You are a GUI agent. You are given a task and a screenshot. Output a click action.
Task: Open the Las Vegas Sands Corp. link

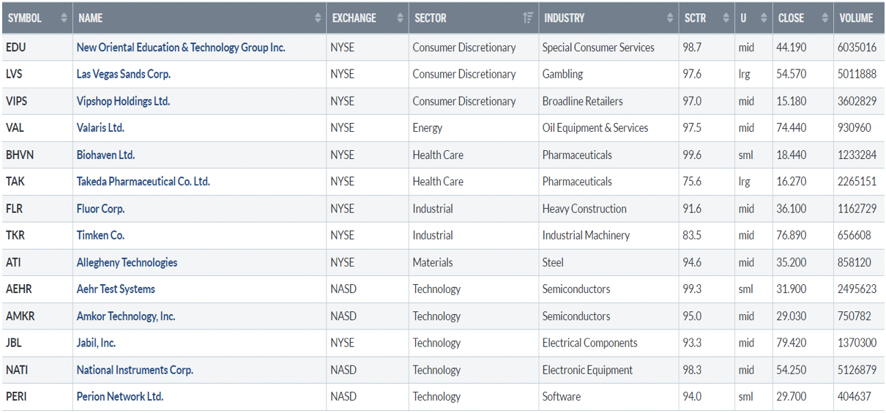point(123,74)
